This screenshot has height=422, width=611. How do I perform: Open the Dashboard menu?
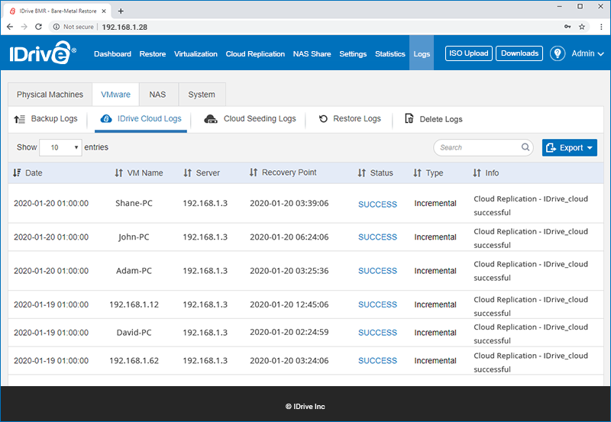(112, 53)
